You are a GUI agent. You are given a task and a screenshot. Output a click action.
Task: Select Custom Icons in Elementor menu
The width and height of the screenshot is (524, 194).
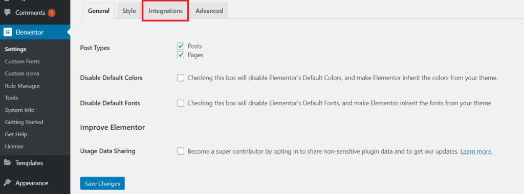click(x=22, y=74)
